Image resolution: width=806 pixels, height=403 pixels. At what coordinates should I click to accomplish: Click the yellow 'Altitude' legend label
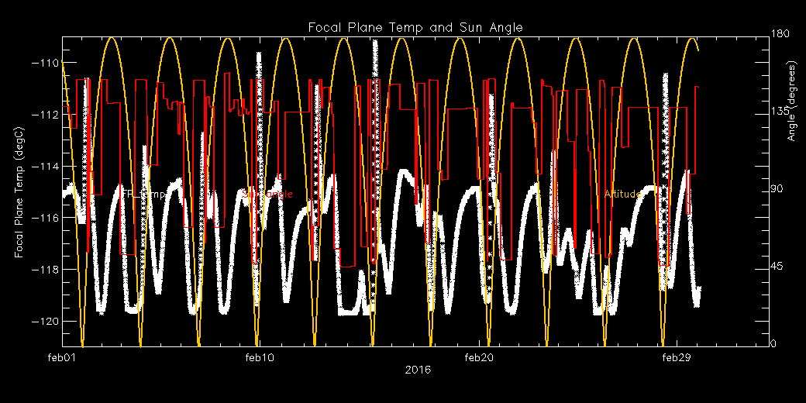(622, 195)
